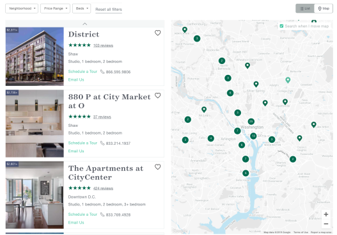Open the Neighborhood filter dropdown
The width and height of the screenshot is (337, 235).
22,8
